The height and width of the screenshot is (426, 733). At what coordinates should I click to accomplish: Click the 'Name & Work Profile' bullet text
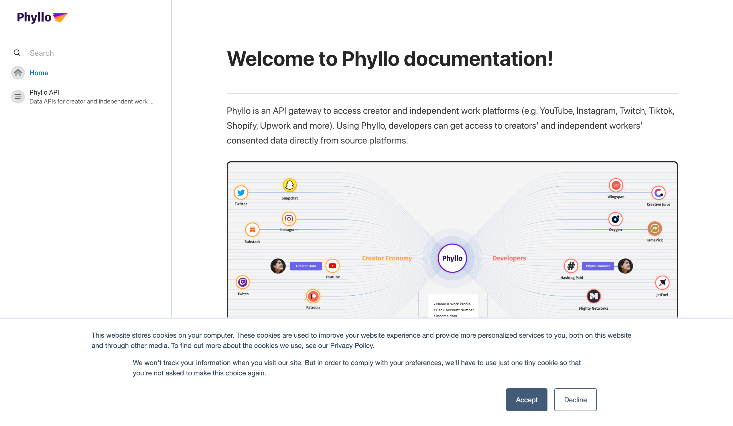(453, 304)
